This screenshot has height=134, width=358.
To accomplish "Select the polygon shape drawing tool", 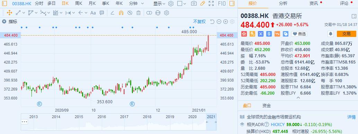I will tap(30, 13).
